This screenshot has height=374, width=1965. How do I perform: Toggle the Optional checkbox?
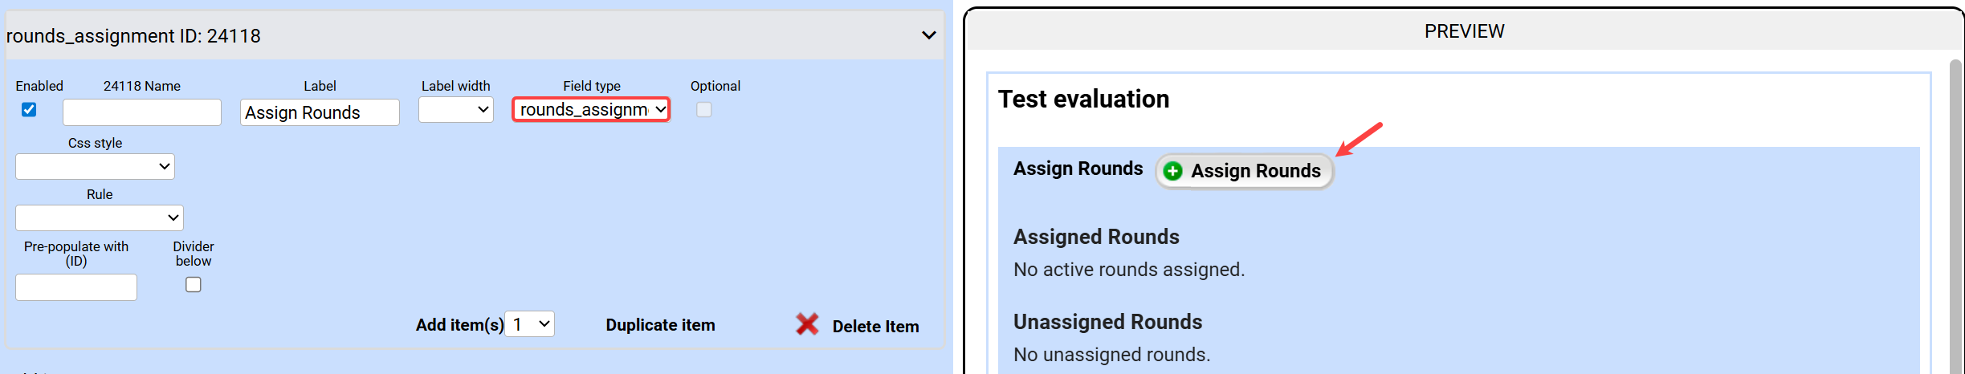(x=703, y=110)
